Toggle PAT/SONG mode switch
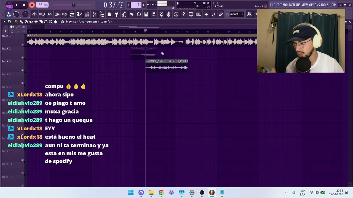 10,5
